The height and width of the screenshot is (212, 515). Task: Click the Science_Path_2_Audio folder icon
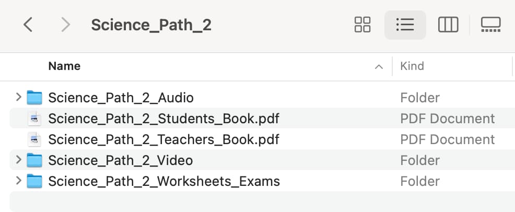point(34,98)
